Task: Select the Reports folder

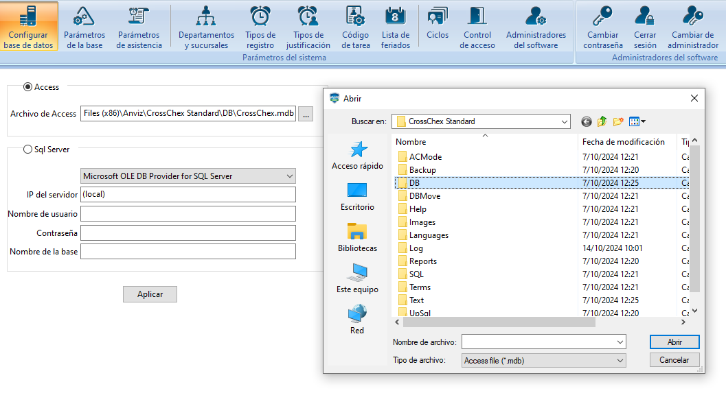Action: point(417,261)
